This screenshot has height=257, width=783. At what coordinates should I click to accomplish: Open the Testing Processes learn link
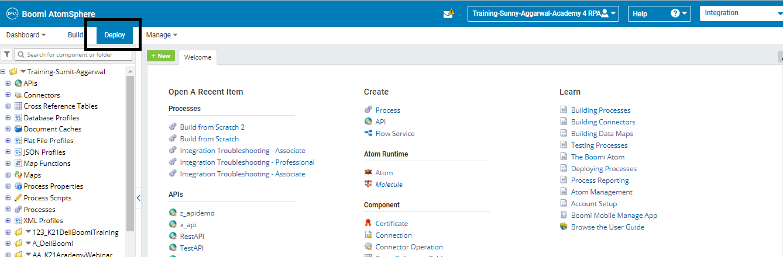pos(599,145)
